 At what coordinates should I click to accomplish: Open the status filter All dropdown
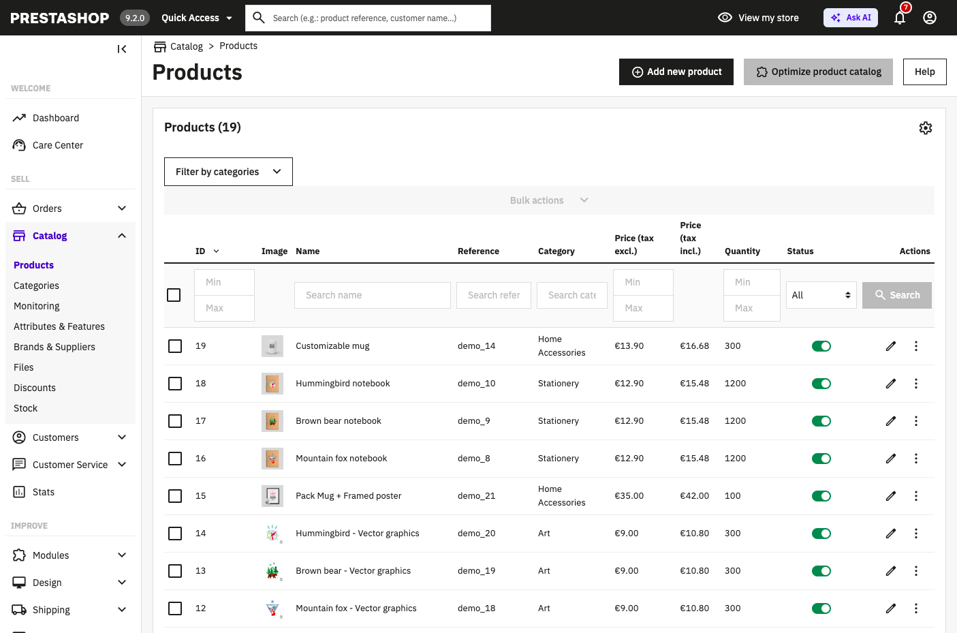pyautogui.click(x=821, y=295)
